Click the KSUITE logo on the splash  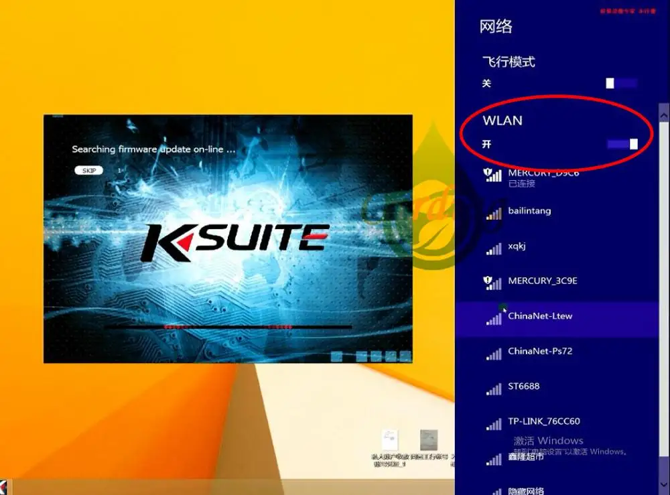point(235,241)
